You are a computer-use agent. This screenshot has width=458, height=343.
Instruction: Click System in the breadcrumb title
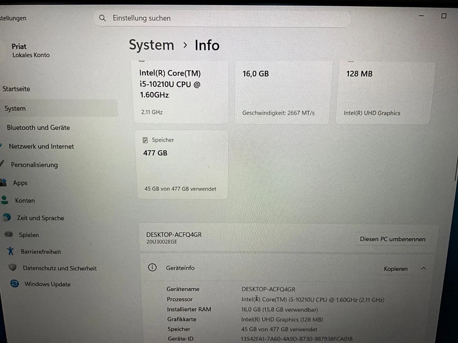point(151,46)
